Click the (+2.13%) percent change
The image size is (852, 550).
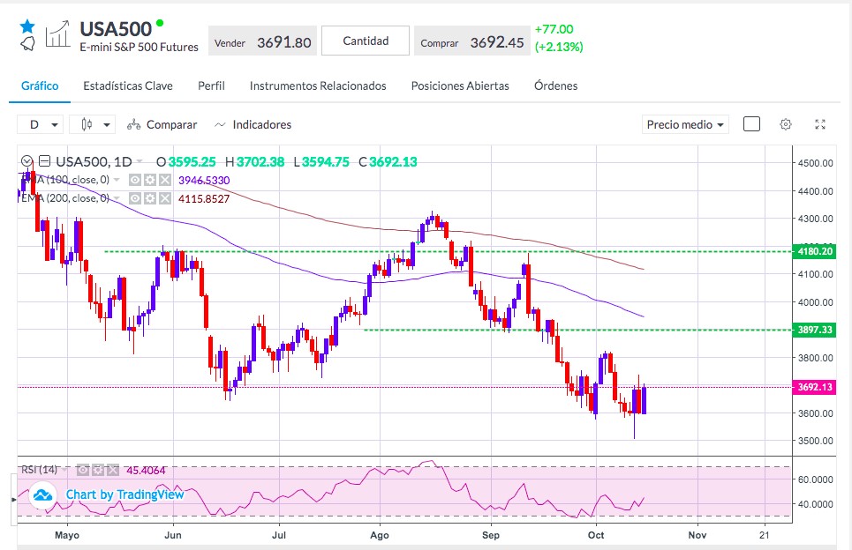(x=559, y=47)
